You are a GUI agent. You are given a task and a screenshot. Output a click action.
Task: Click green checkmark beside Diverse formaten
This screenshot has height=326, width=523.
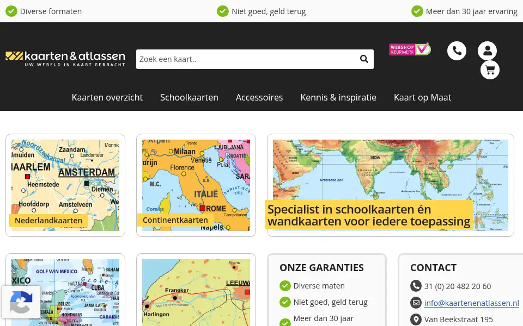point(11,11)
